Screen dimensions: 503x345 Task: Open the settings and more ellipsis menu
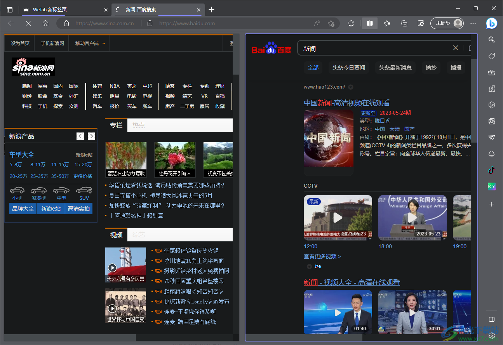(x=473, y=23)
